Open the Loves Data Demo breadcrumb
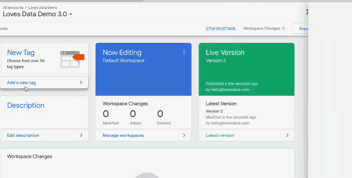The image size is (352, 178). [x=43, y=7]
